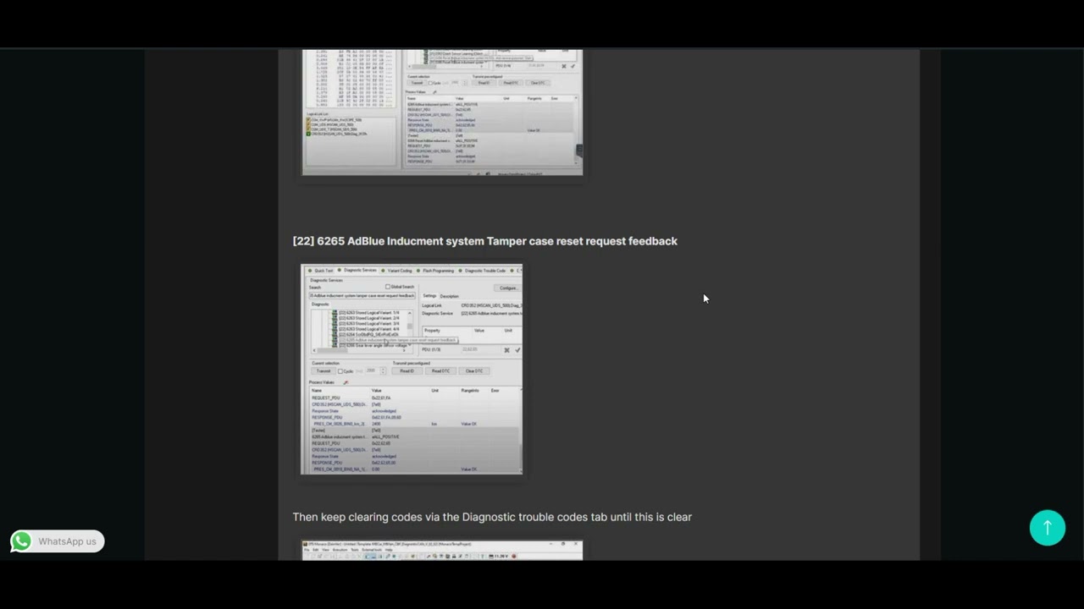Open the partially visible top diagnostic screenshot
The width and height of the screenshot is (1084, 609).
pyautogui.click(x=442, y=112)
